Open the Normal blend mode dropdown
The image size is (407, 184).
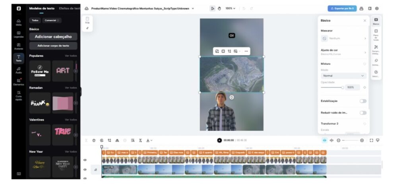343,76
